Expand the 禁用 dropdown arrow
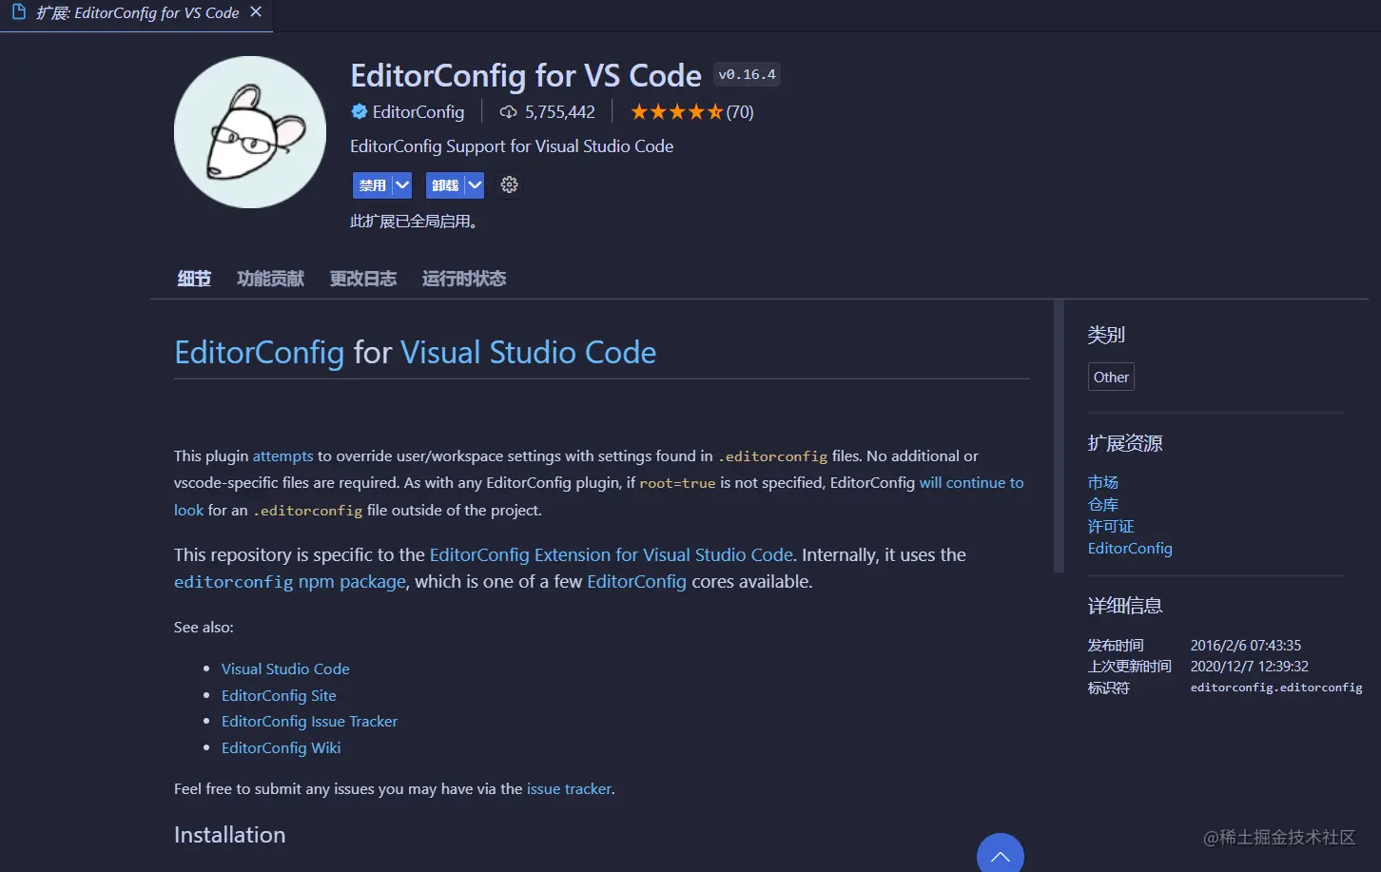1381x872 pixels. pyautogui.click(x=402, y=185)
